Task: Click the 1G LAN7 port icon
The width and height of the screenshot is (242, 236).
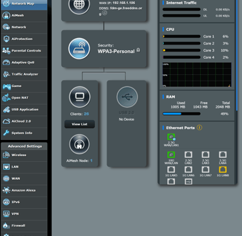Action: point(205,170)
